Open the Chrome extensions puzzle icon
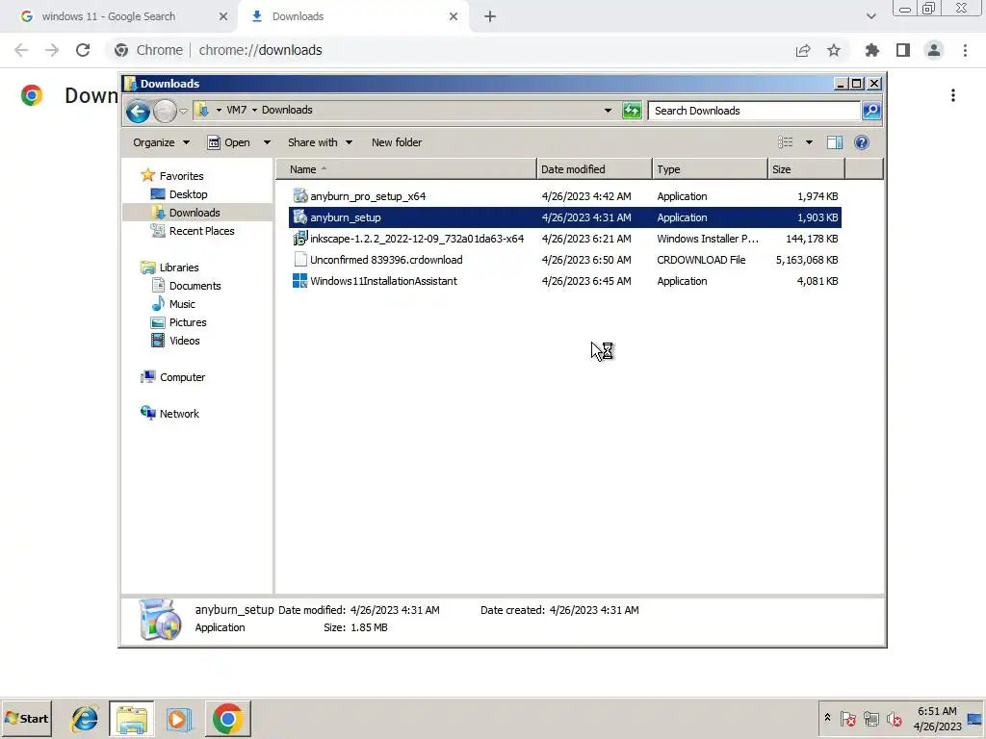 [x=872, y=50]
